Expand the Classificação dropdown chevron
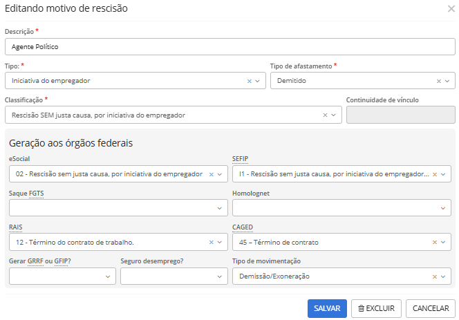Viewport: 459px width, 320px height. click(333, 115)
